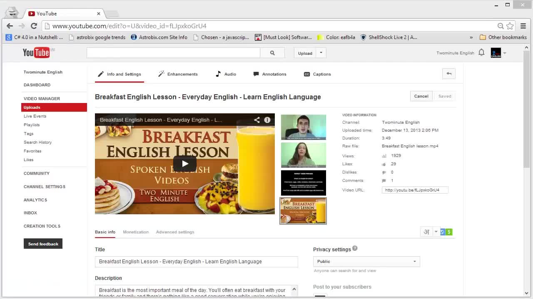Image resolution: width=533 pixels, height=299 pixels.
Task: Open Search History in sidebar
Action: [37, 142]
